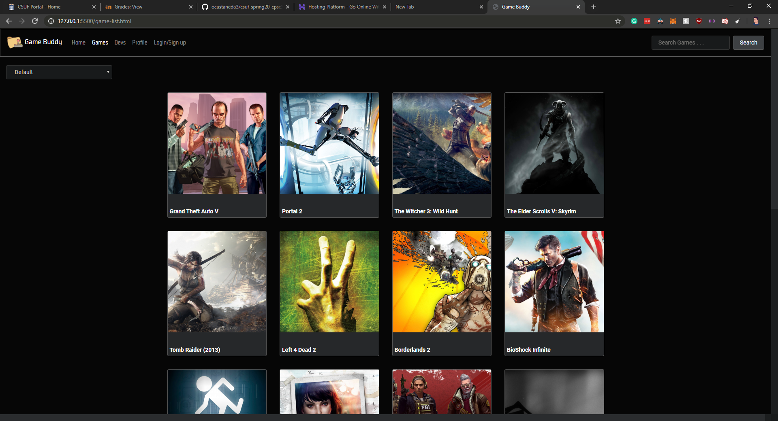This screenshot has width=778, height=421.
Task: Open the Chrome three-dot menu
Action: [x=769, y=21]
